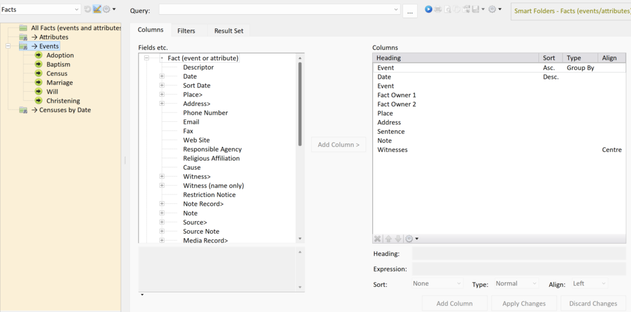Click the Fields tree vertical scrollbar
The height and width of the screenshot is (312, 631).
coord(300,104)
